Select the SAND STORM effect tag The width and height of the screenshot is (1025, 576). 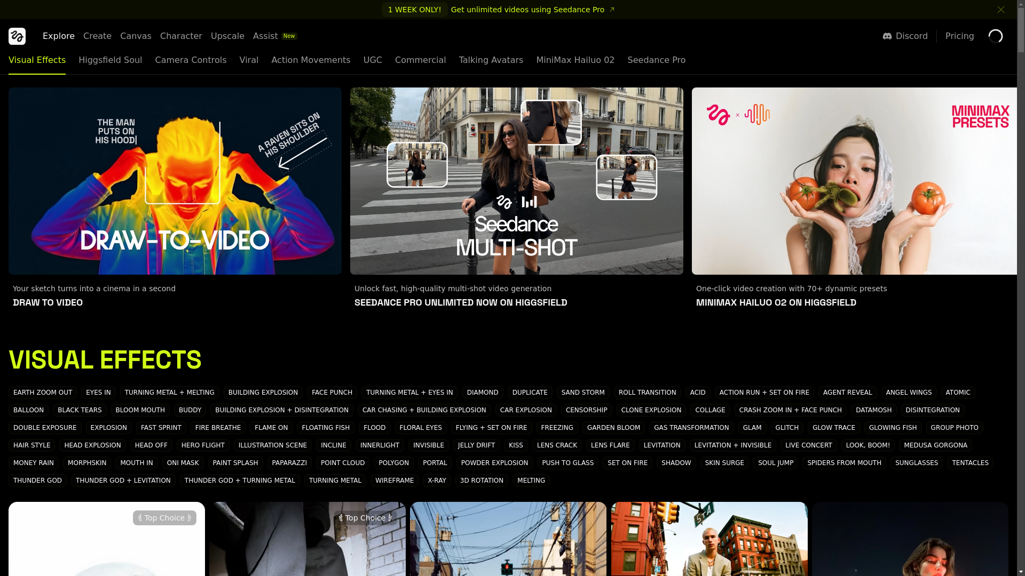click(583, 393)
